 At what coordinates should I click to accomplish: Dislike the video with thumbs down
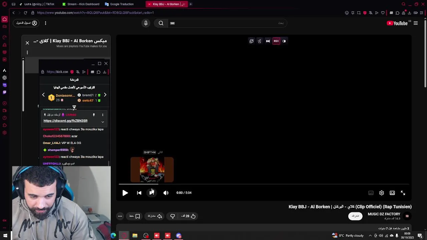172,216
